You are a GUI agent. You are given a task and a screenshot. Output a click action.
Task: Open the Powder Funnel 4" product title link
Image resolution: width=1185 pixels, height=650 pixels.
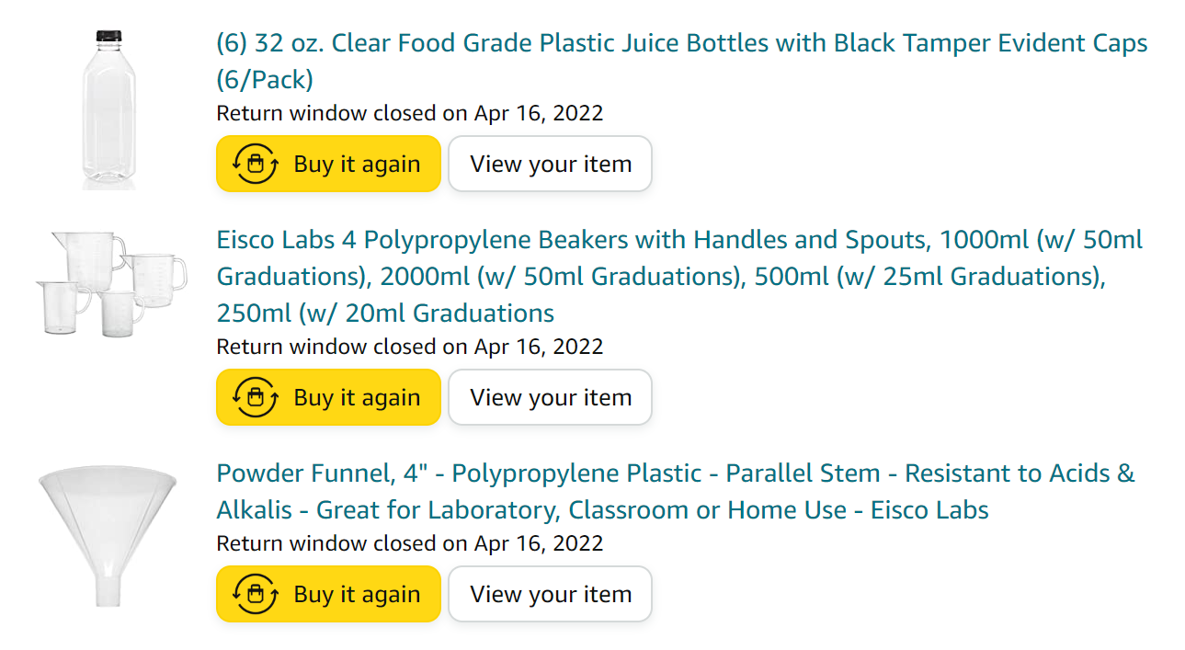tap(676, 492)
